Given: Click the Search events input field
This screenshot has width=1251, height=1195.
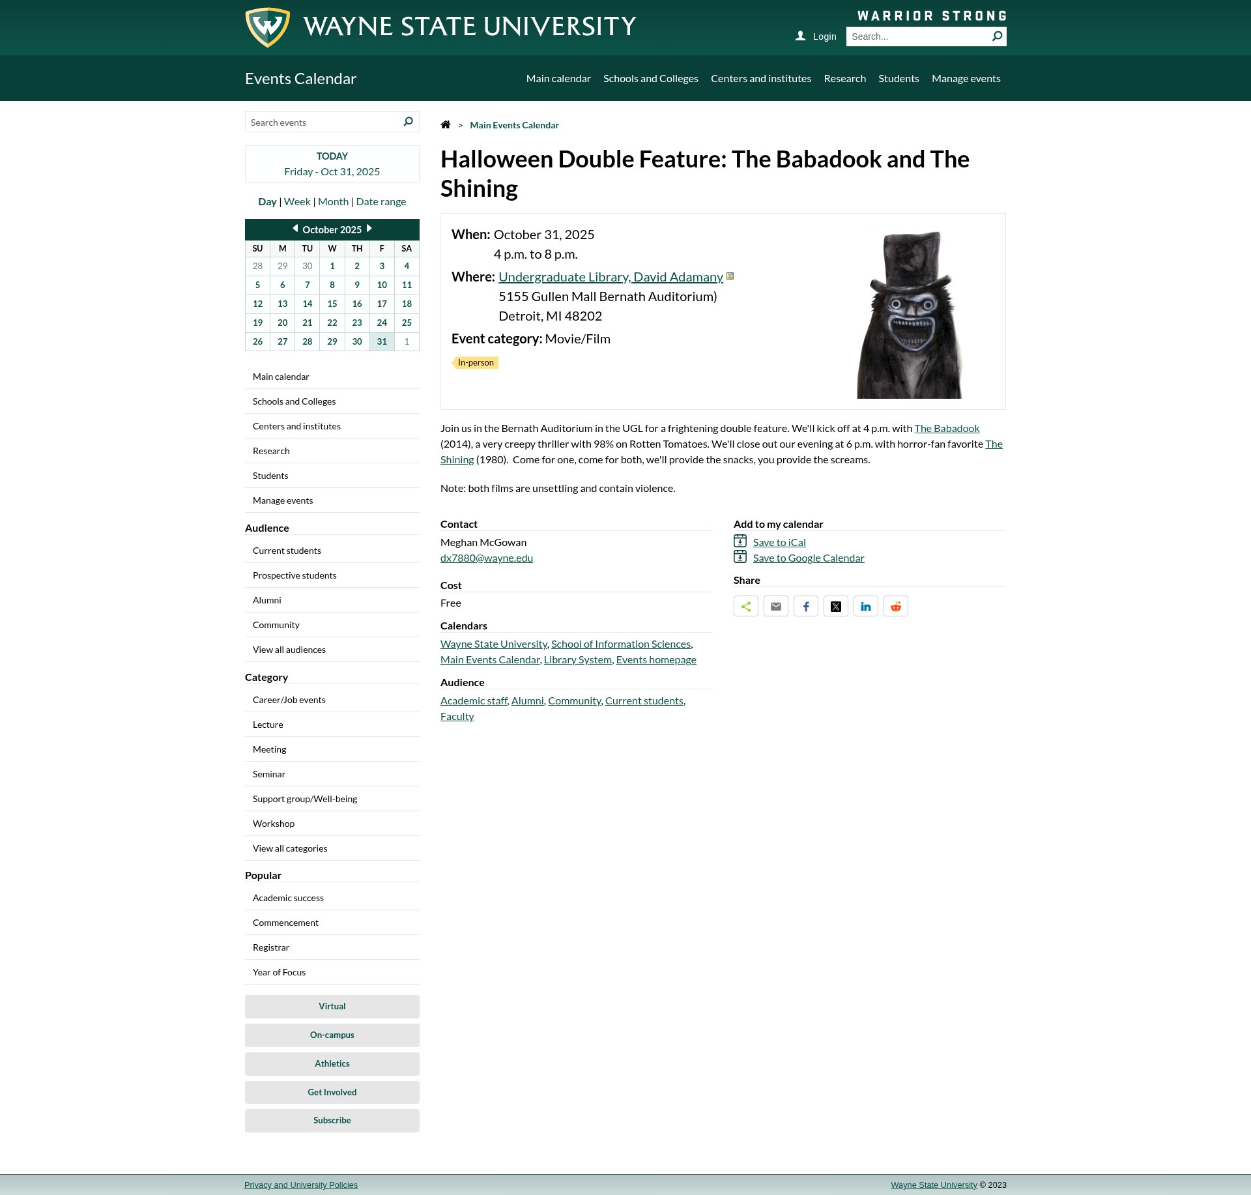Looking at the screenshot, I should pos(324,122).
